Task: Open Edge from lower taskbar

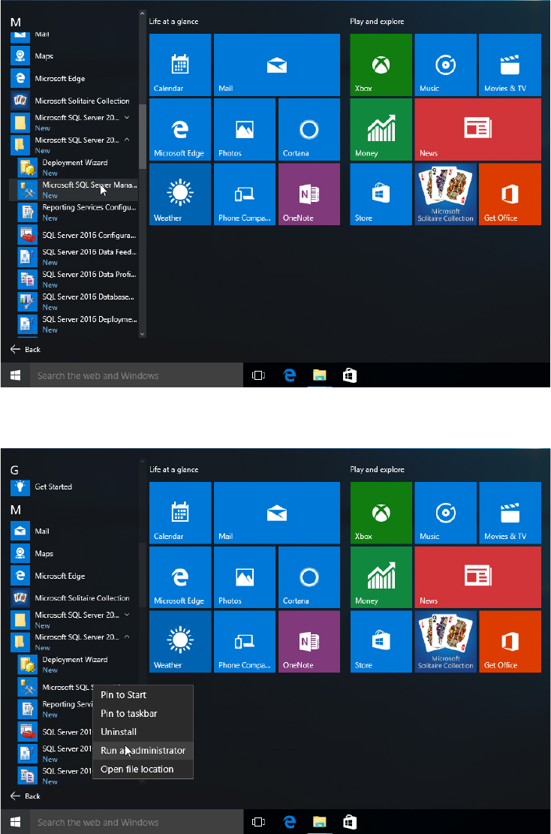Action: [289, 822]
